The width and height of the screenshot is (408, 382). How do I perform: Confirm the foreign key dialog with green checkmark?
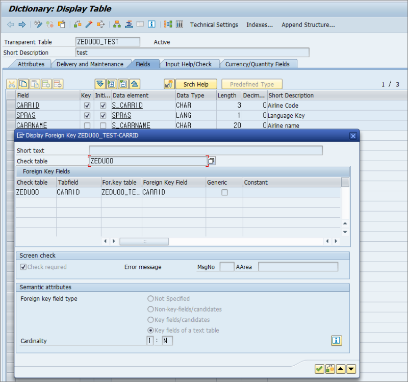pos(319,369)
